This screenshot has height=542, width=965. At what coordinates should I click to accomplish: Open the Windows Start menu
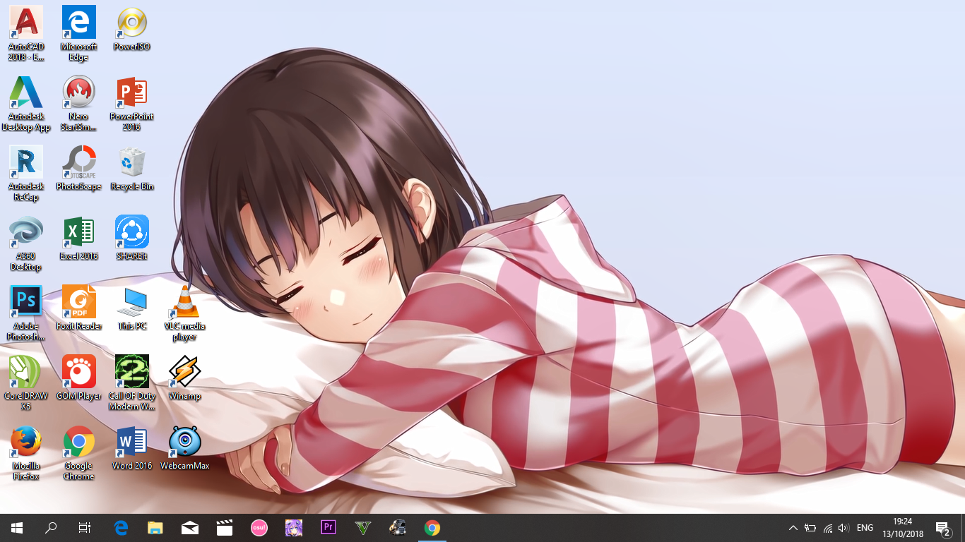click(x=17, y=528)
